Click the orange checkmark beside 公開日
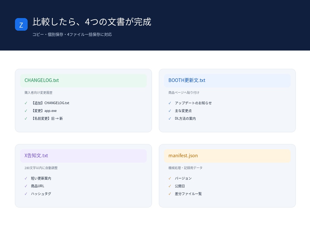The width and height of the screenshot is (310, 232). tap(170, 186)
